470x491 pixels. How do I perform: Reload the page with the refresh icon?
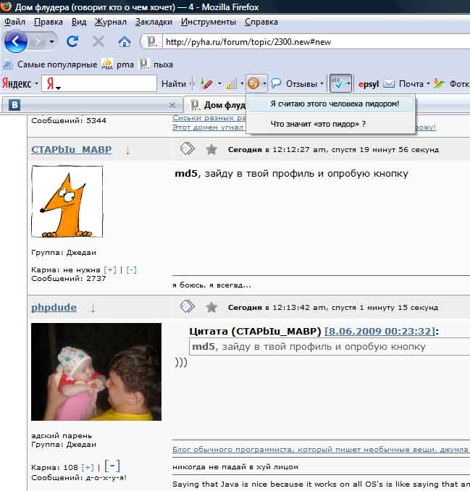[x=72, y=42]
